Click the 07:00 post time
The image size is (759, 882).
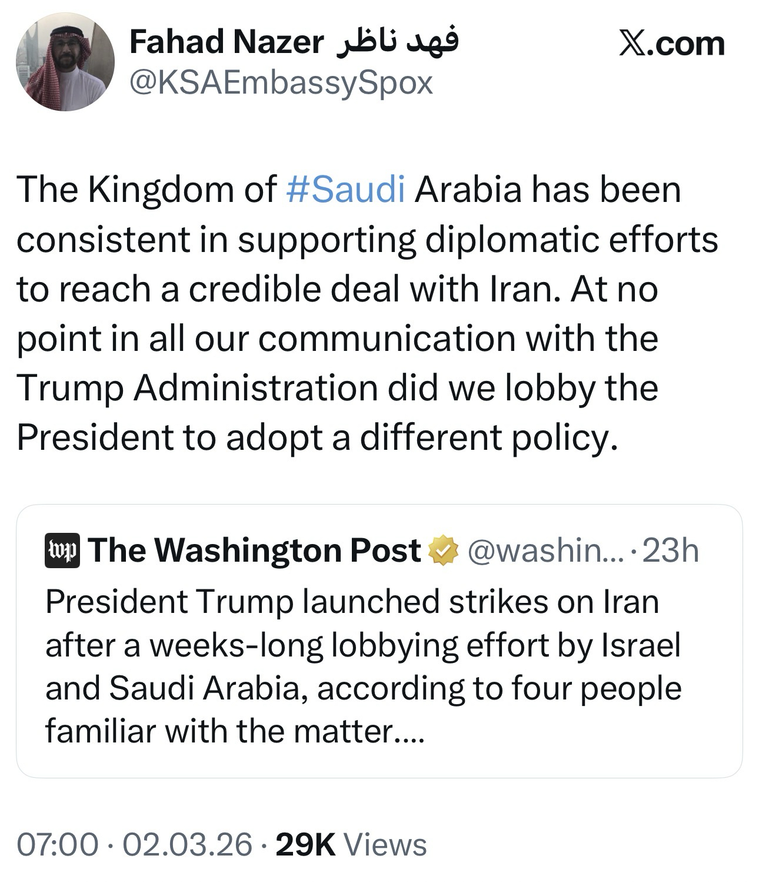click(58, 845)
